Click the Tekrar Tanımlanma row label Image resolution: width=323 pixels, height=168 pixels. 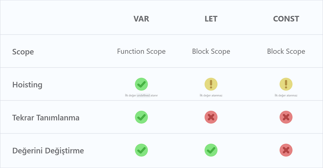tap(46, 118)
